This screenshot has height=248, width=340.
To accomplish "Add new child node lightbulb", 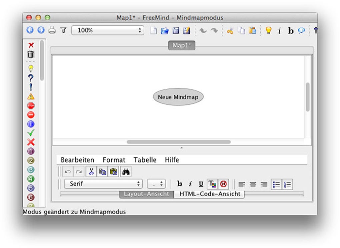I will (268, 30).
